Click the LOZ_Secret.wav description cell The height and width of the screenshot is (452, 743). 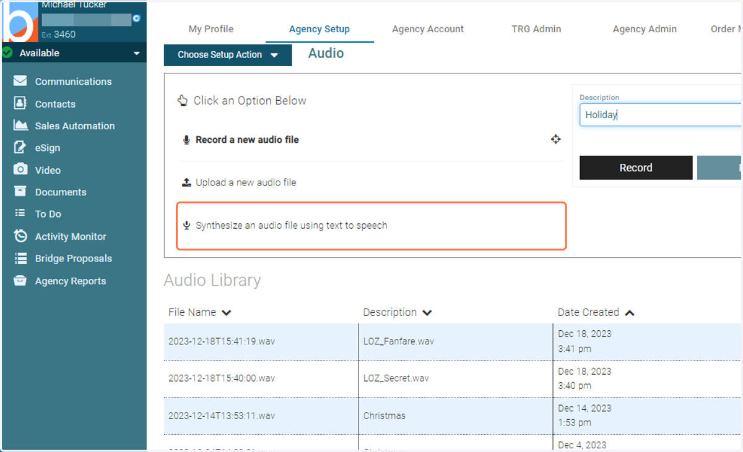(x=455, y=378)
